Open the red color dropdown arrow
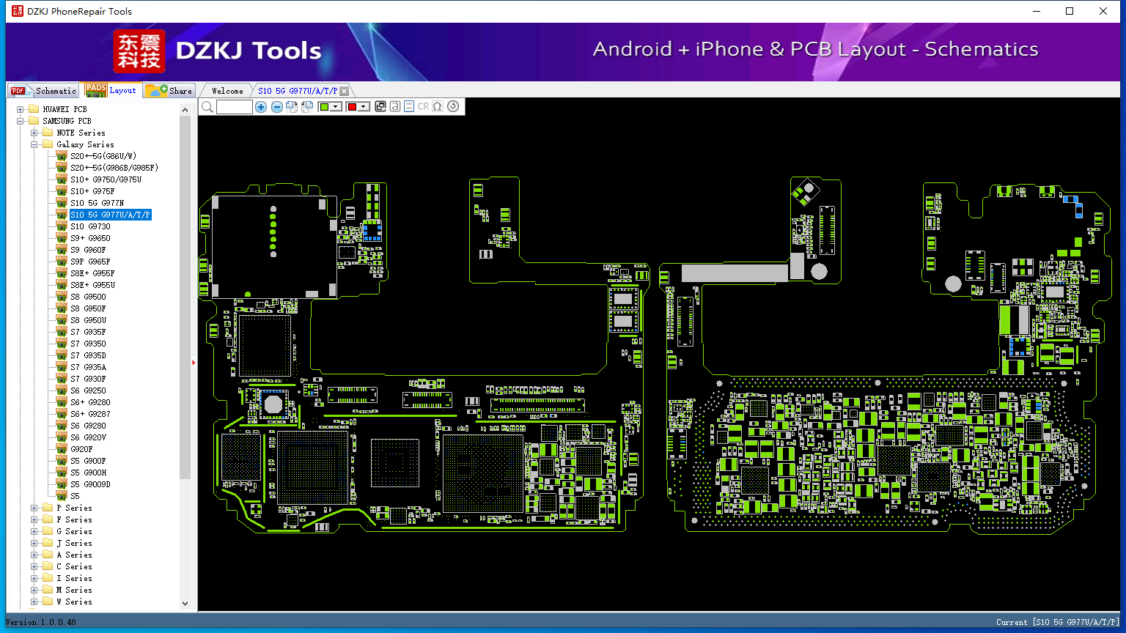This screenshot has height=633, width=1126. (364, 107)
